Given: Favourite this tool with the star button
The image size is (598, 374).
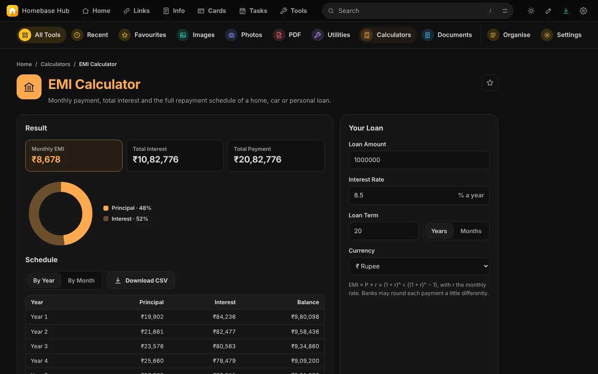Looking at the screenshot, I should (490, 83).
